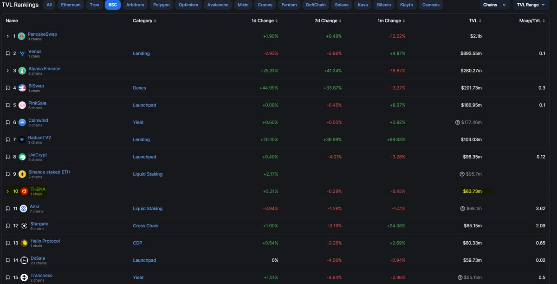Click the PinkSale logo icon
The width and height of the screenshot is (557, 284).
[22, 105]
